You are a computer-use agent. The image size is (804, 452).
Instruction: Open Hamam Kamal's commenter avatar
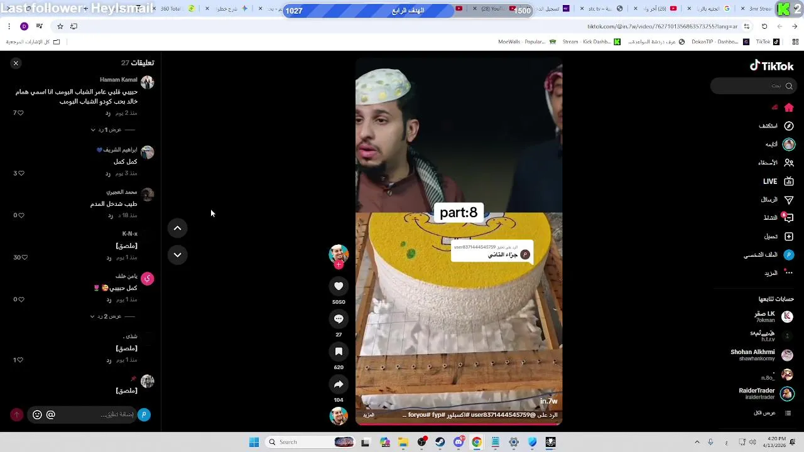coord(147,82)
